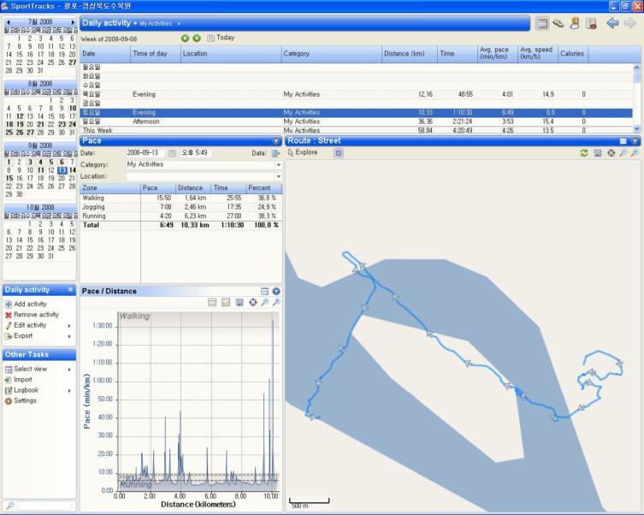
Task: Maximize the Route panel
Action: [623, 141]
